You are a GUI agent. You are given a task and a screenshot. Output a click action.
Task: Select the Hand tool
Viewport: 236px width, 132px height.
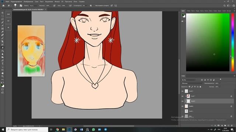pyautogui.click(x=3, y=73)
